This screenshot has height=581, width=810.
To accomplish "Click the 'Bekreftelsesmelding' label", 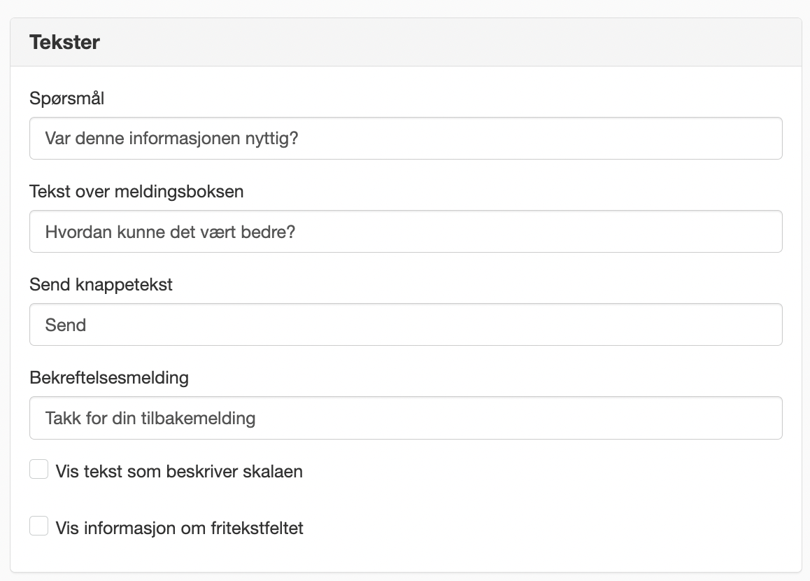I will tap(109, 378).
